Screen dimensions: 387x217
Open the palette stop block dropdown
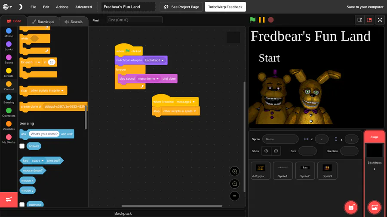47,90
